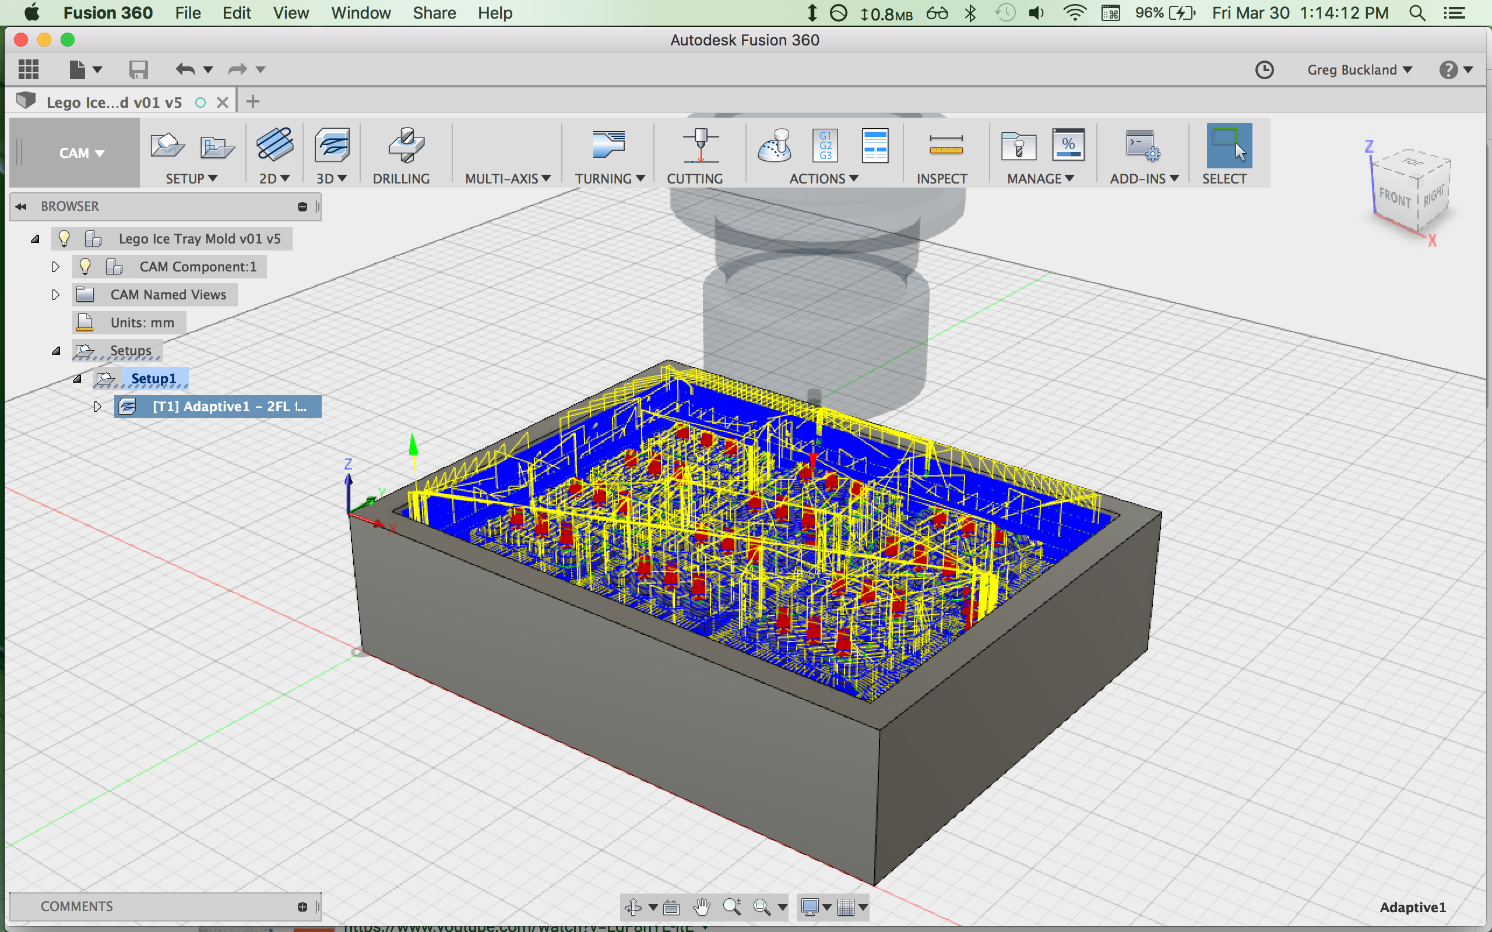Open the Help menu
Viewport: 1492px width, 932px height.
[494, 13]
